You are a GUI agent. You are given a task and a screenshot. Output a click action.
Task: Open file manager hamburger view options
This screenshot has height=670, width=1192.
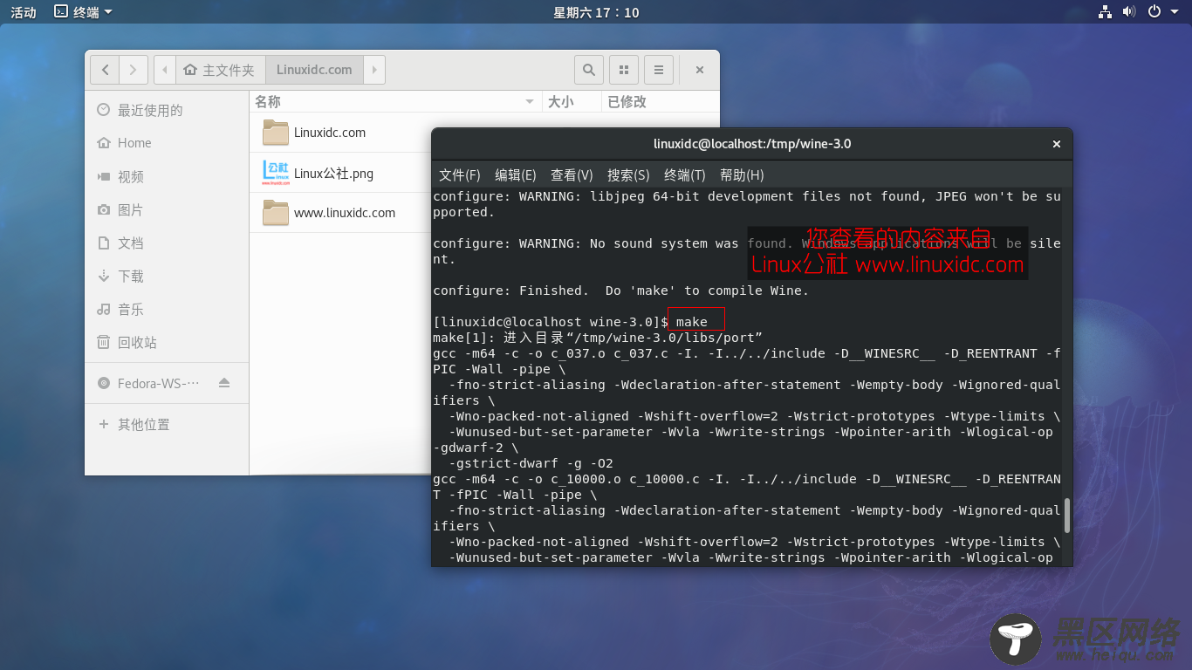pos(659,70)
